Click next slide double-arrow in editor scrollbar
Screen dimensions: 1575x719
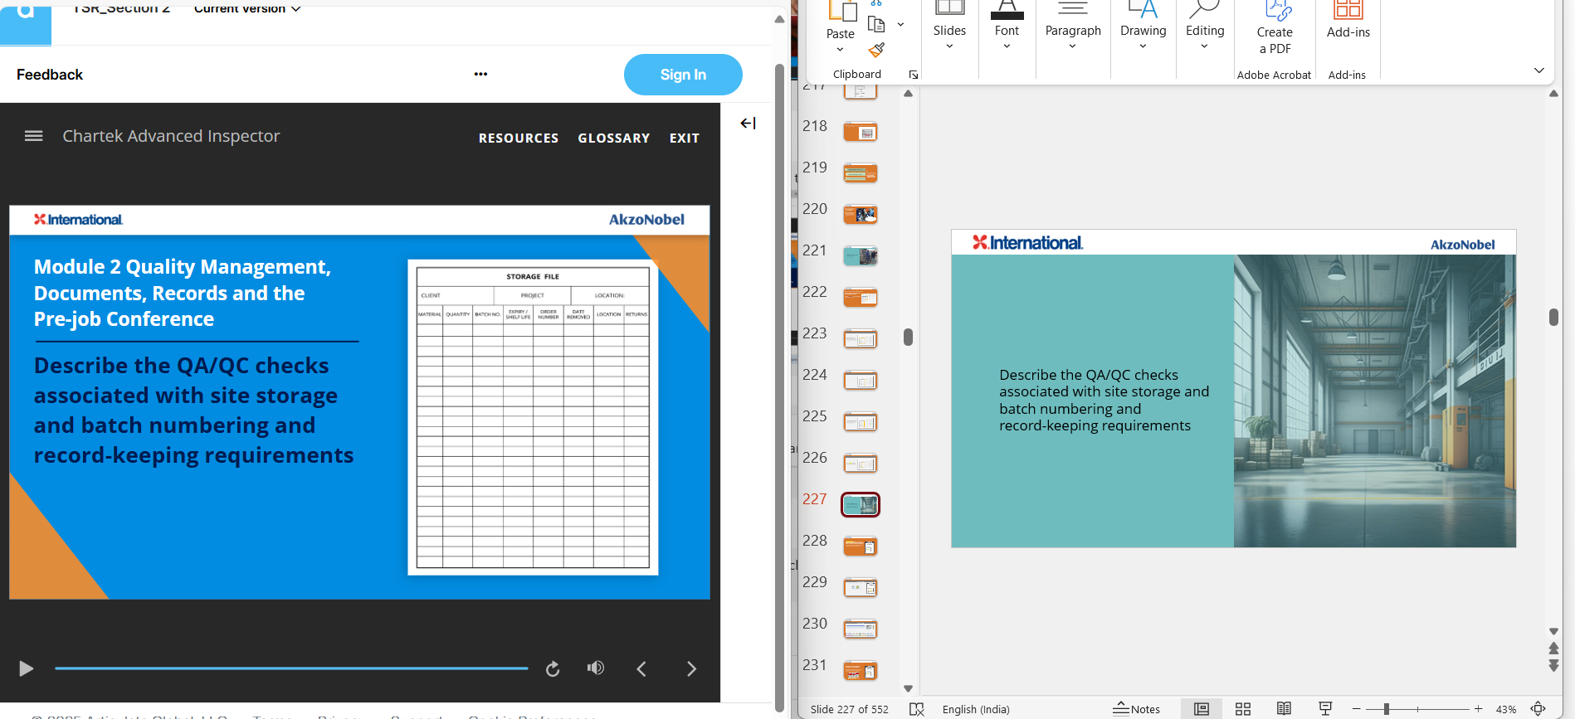pyautogui.click(x=1553, y=665)
